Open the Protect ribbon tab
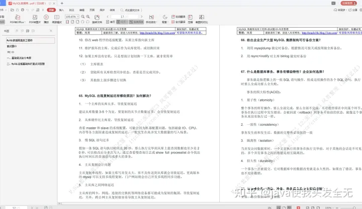The width and height of the screenshot is (362, 209). click(102, 10)
